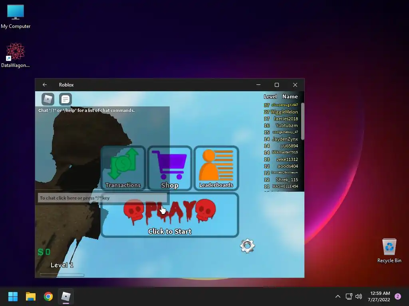Select player MASHELLE454 in leaderboard
This screenshot has height=306, width=409.
pos(285,186)
